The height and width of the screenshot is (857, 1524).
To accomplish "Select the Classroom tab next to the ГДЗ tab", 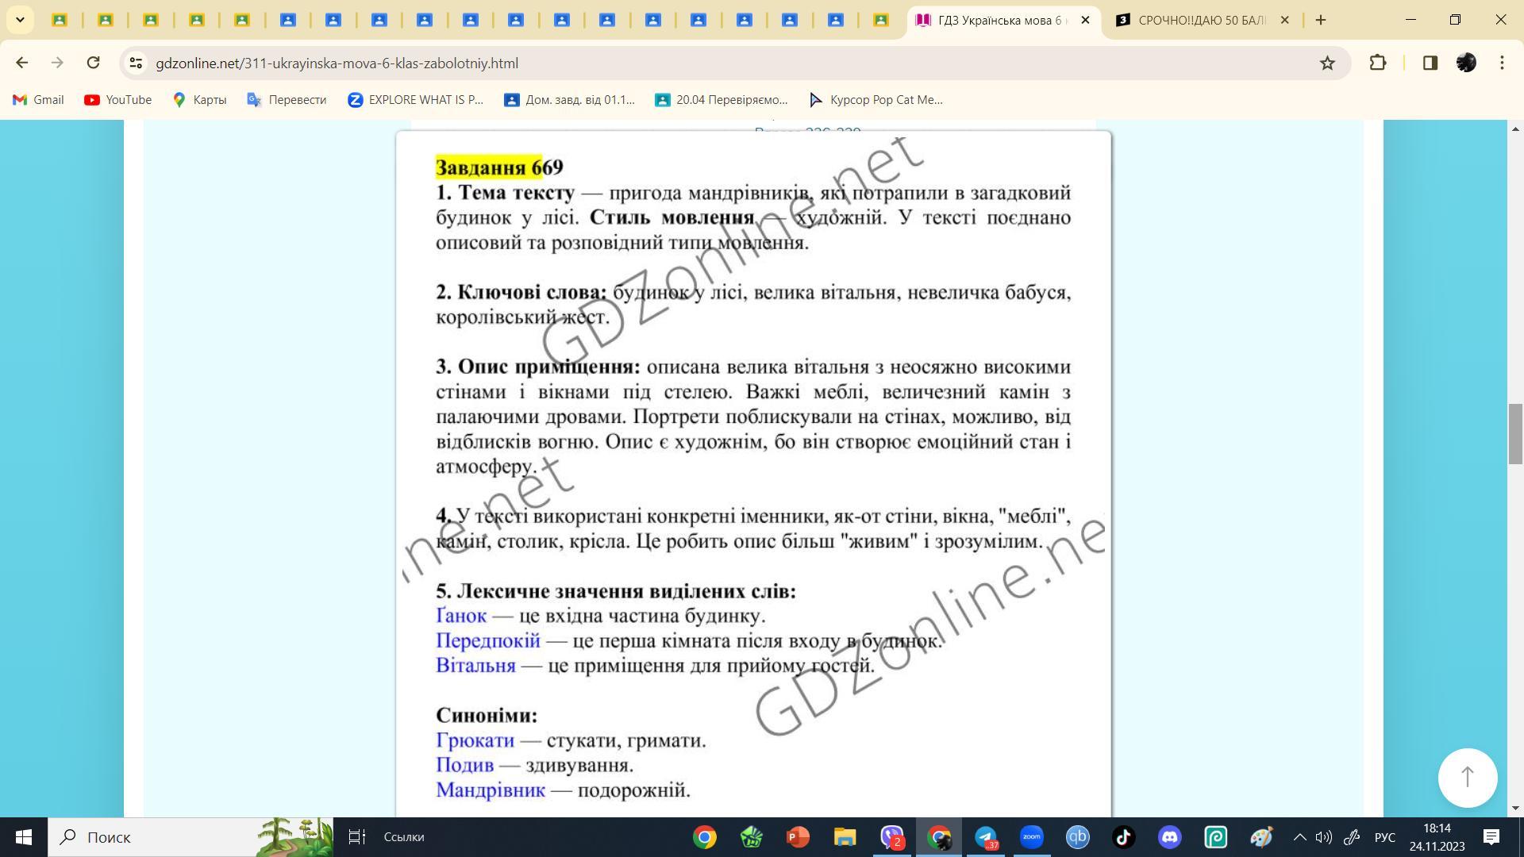I will pos(881,20).
